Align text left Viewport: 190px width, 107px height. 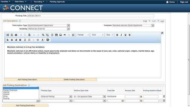coord(8,40)
